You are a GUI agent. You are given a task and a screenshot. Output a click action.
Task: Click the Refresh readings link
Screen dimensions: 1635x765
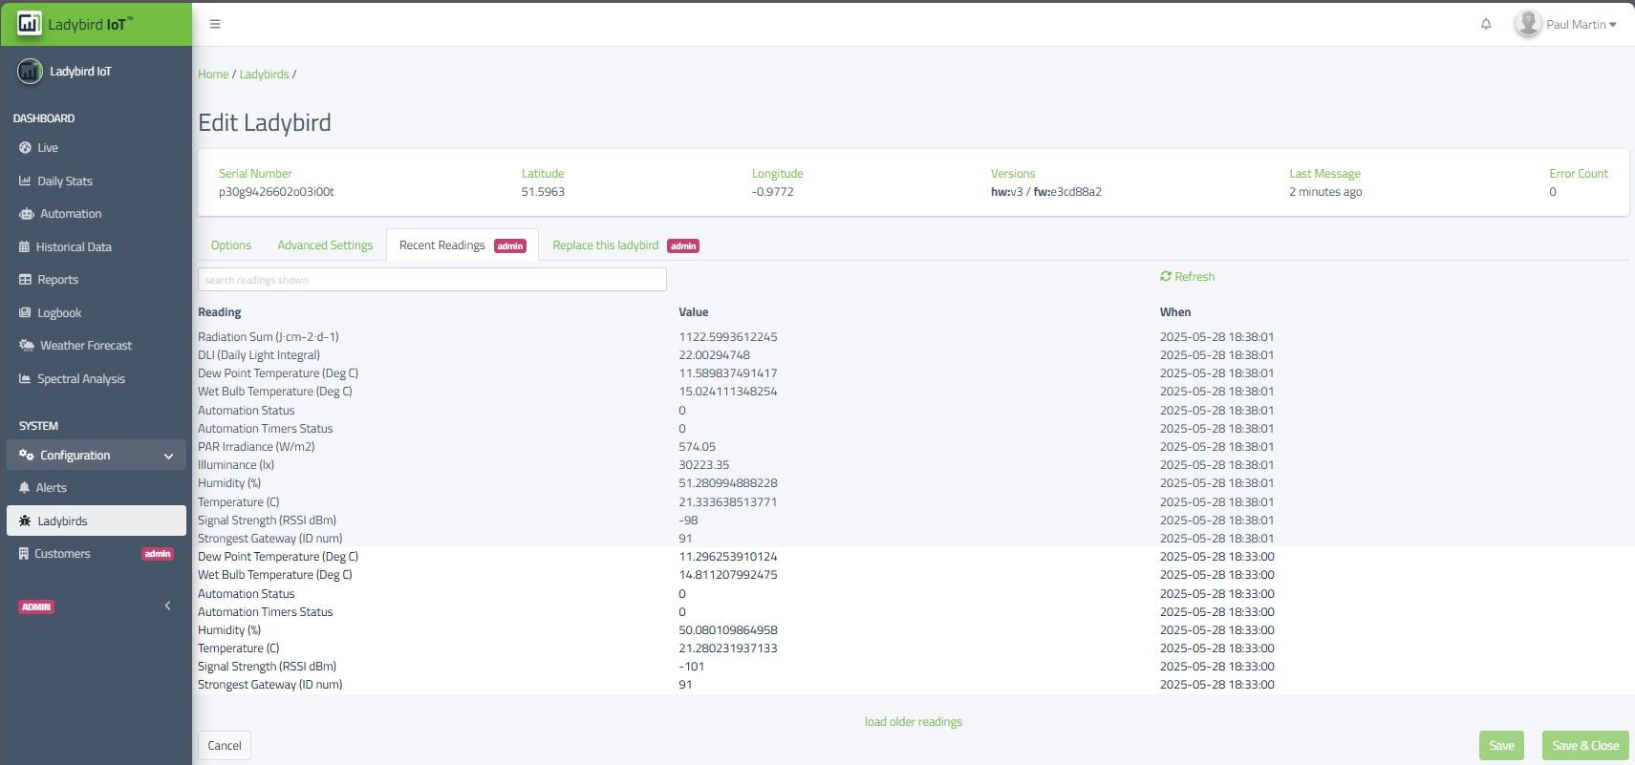coord(1188,277)
